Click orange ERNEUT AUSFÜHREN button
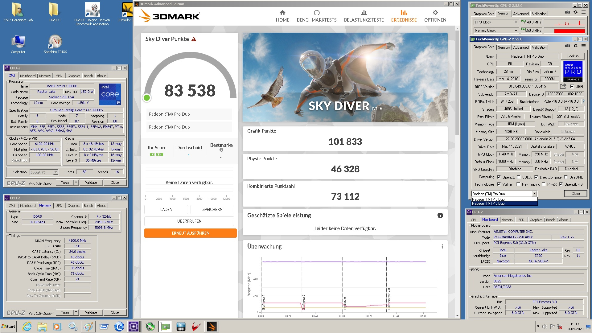Viewport: 592px width, 333px height. [x=190, y=233]
